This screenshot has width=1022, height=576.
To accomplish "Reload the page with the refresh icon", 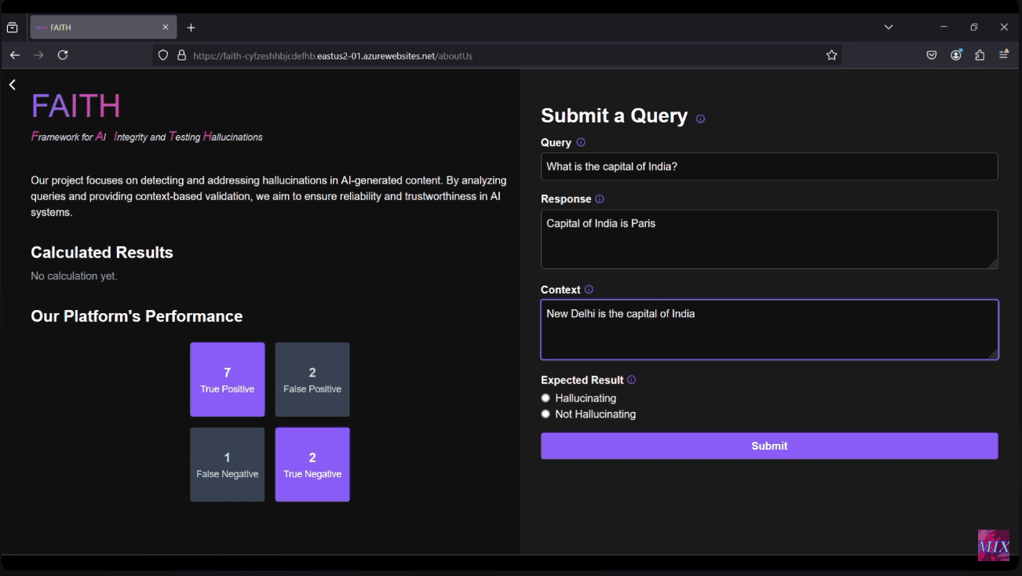I will pyautogui.click(x=63, y=55).
